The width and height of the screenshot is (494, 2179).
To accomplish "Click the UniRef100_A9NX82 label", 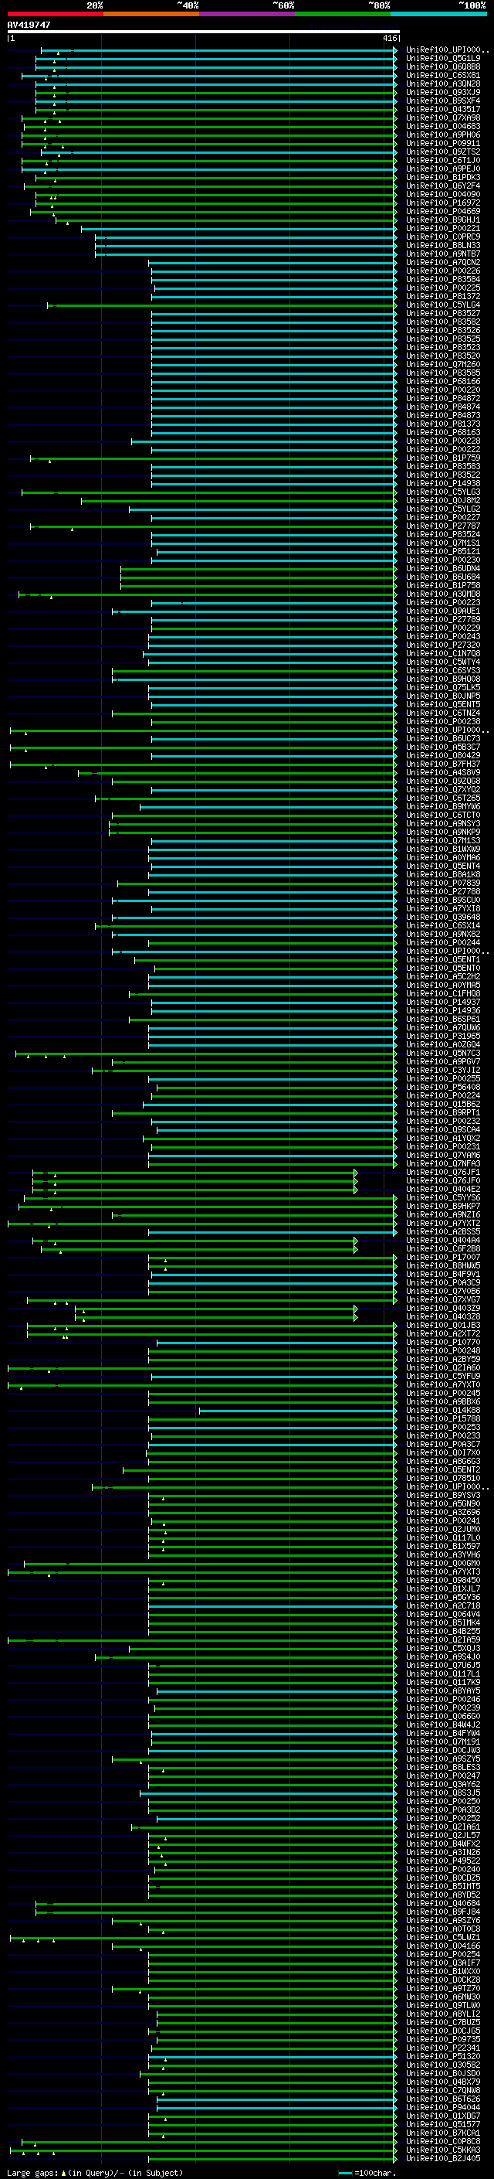I will click(443, 934).
